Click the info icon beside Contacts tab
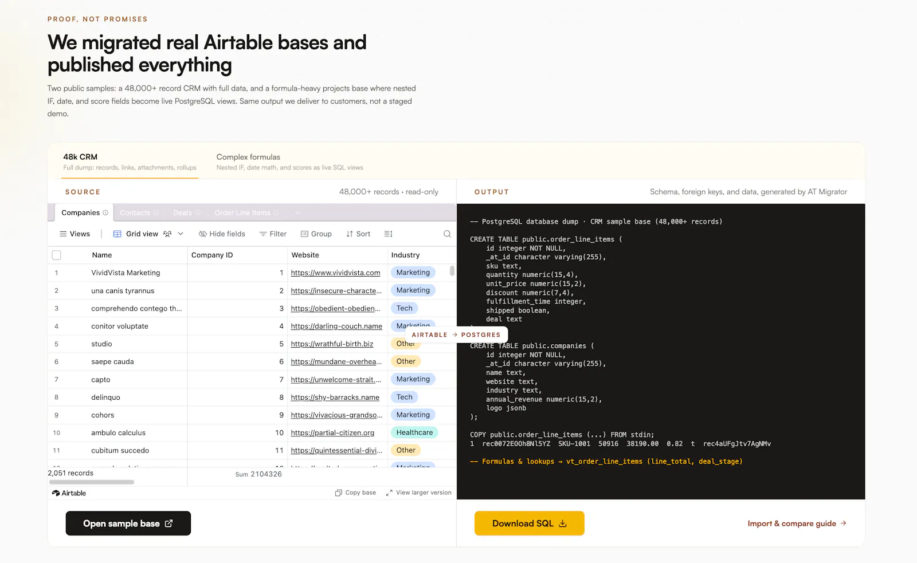917x563 pixels. (156, 212)
